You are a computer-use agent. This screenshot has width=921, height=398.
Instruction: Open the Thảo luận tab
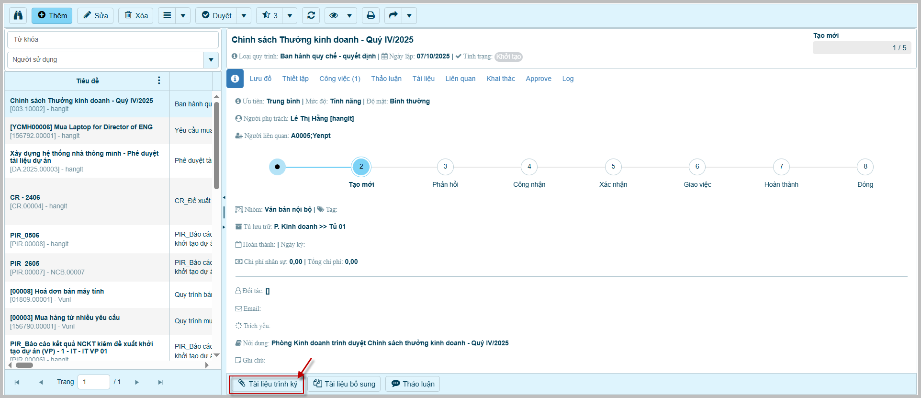[386, 79]
